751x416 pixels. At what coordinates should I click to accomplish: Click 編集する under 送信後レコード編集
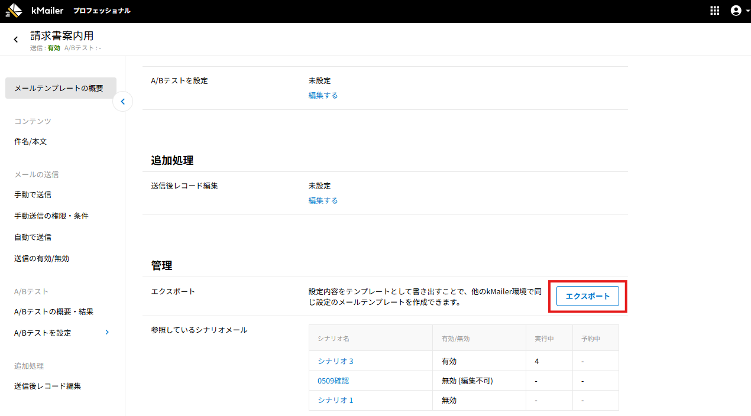(x=323, y=200)
